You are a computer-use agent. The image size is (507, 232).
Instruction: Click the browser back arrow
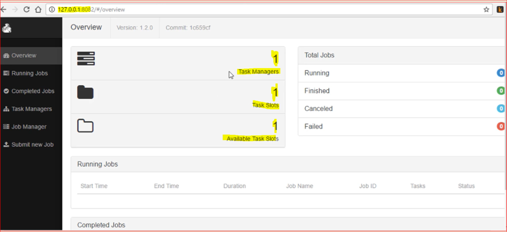[x=4, y=10]
